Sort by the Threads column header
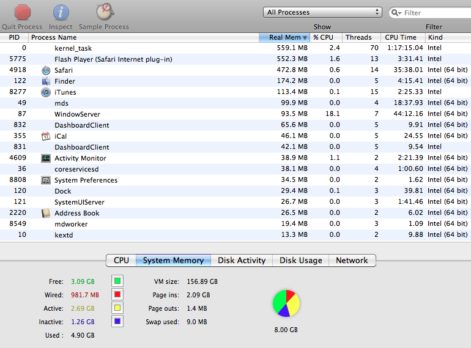 tap(362, 37)
